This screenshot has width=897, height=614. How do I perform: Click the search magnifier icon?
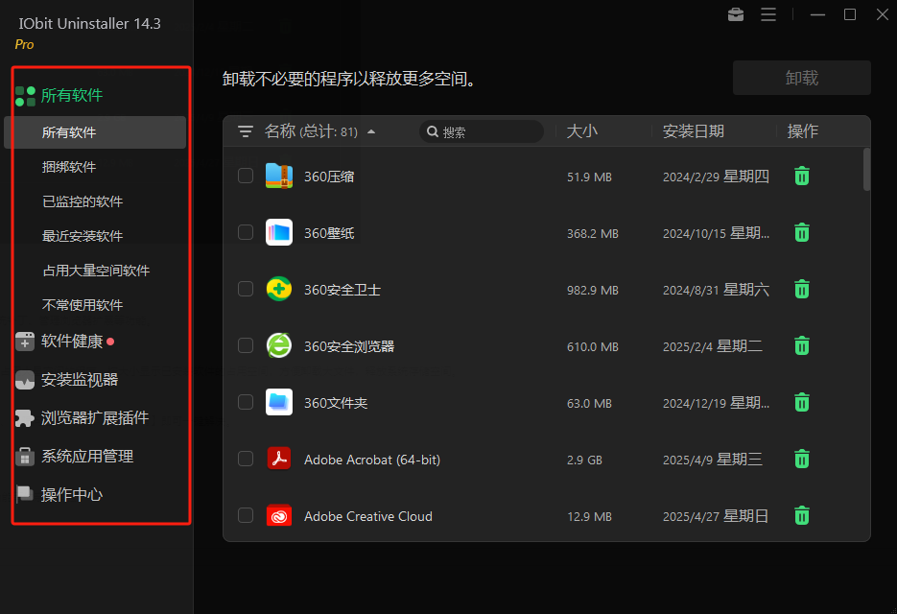(x=433, y=132)
